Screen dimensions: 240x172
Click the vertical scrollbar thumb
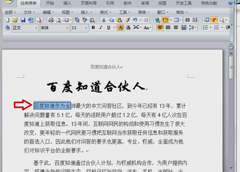pos(231,67)
